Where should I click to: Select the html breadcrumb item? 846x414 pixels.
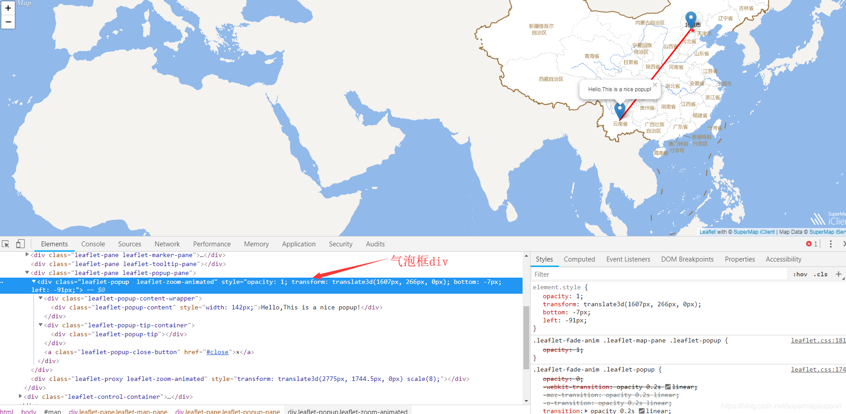pyautogui.click(x=7, y=411)
